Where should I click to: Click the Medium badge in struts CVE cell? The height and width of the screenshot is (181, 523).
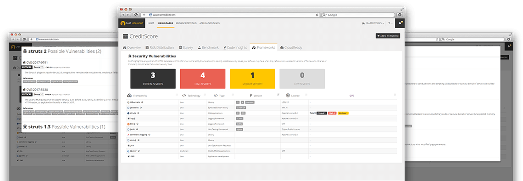[x=343, y=113]
